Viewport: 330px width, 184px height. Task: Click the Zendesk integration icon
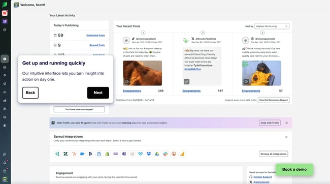coord(65,154)
